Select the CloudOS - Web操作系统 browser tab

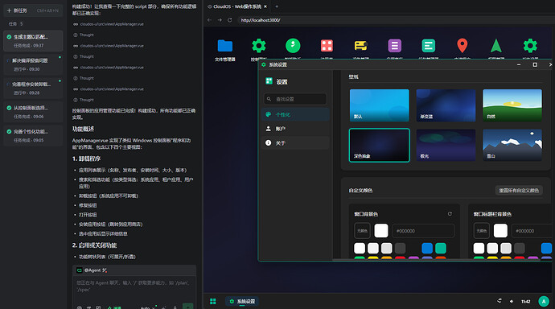click(x=237, y=6)
